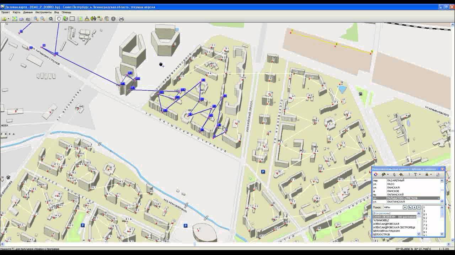
Task: Open the Вид menu
Action: pos(57,12)
